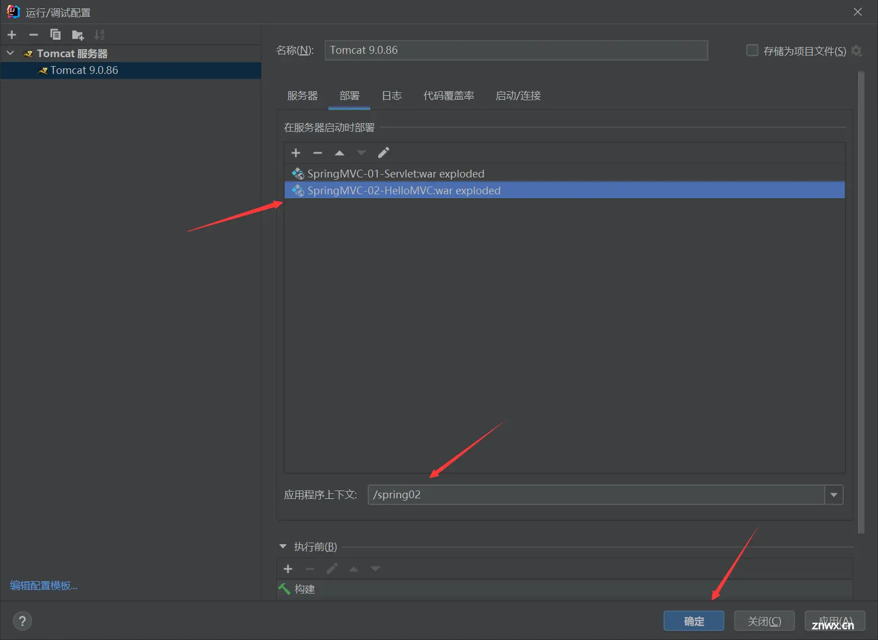
Task: Move configuration into new folder
Action: (78, 35)
